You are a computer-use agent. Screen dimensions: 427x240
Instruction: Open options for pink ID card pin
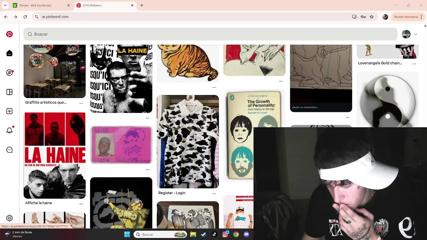click(x=147, y=170)
